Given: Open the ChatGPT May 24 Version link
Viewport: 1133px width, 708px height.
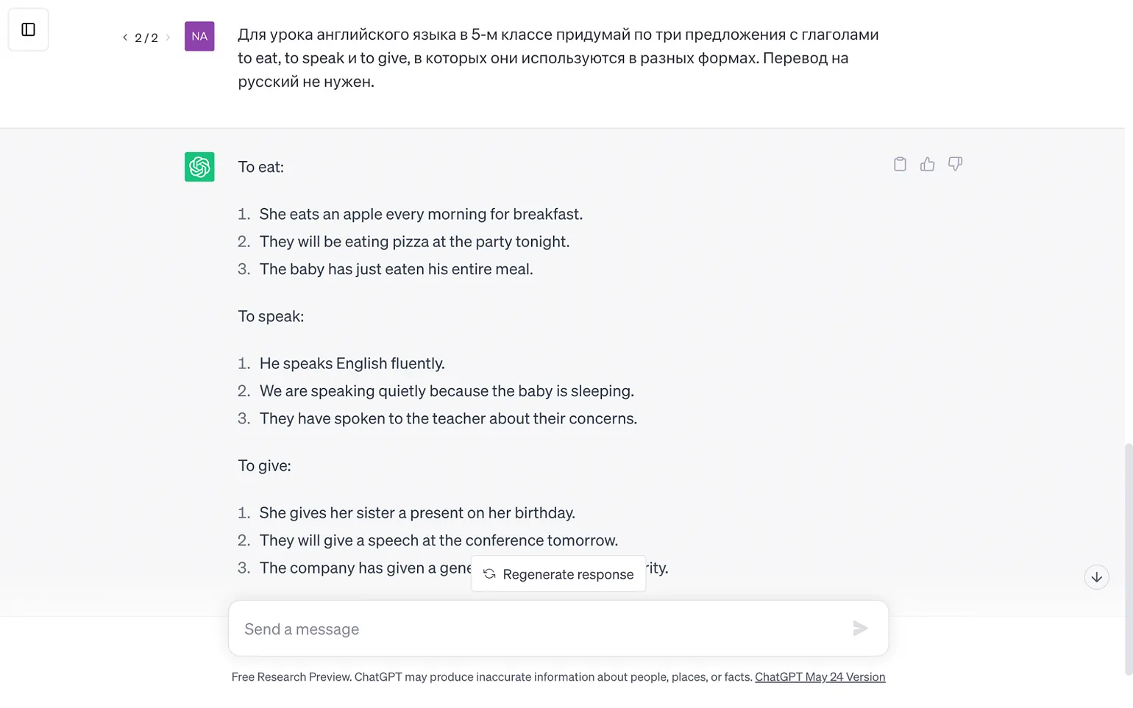Looking at the screenshot, I should point(820,677).
